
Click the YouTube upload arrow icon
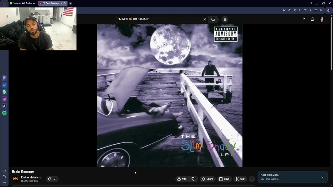pos(304,19)
